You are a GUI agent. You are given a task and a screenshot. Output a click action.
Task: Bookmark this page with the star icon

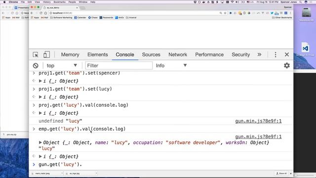click(x=225, y=13)
